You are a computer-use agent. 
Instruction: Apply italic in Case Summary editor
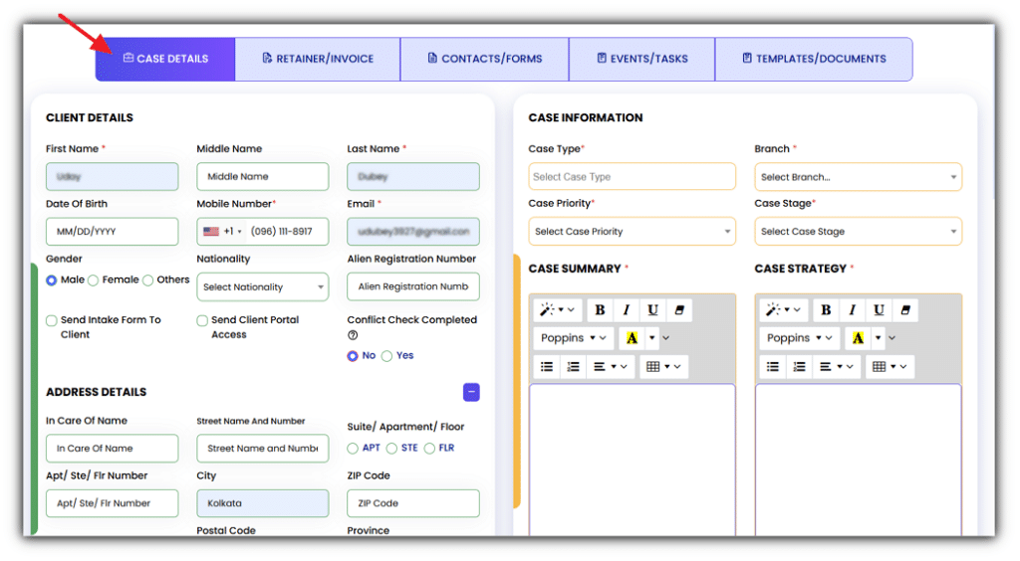coord(627,309)
